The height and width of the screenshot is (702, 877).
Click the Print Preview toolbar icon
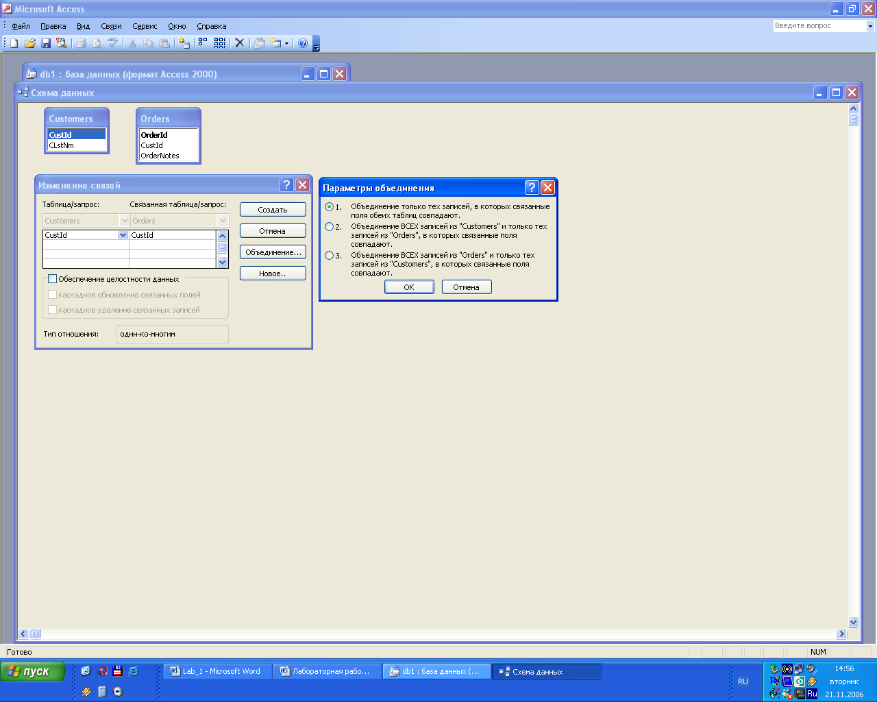(97, 43)
